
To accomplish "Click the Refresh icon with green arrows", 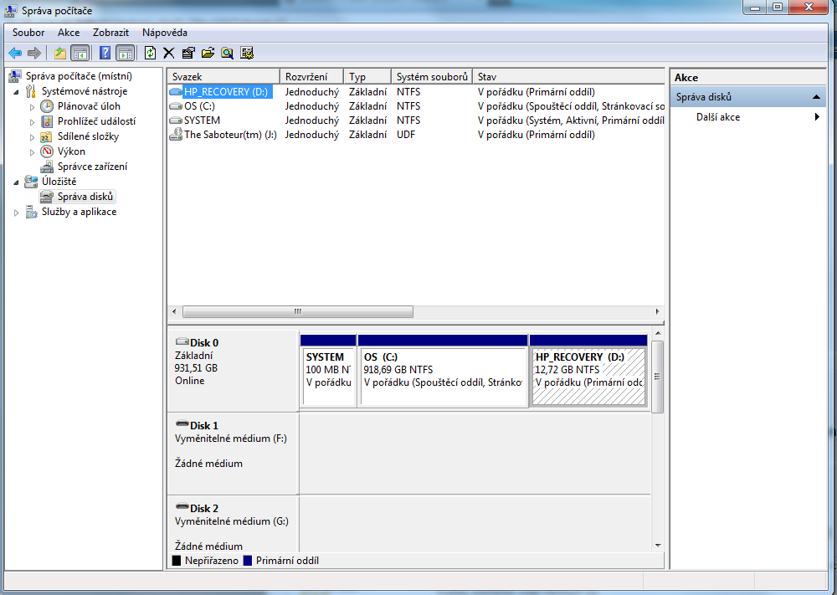I will [x=150, y=53].
